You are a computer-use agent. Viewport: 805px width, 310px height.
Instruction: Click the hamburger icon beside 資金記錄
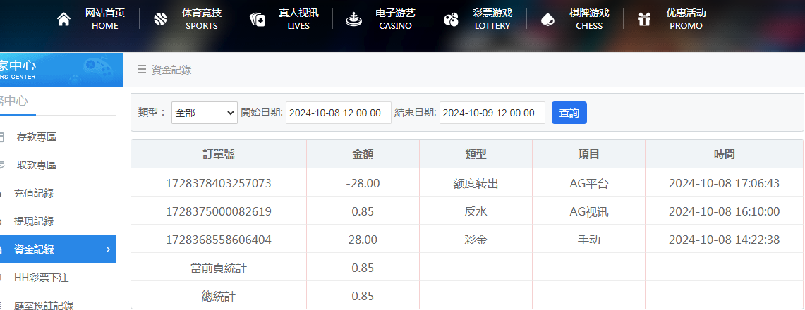pyautogui.click(x=142, y=69)
